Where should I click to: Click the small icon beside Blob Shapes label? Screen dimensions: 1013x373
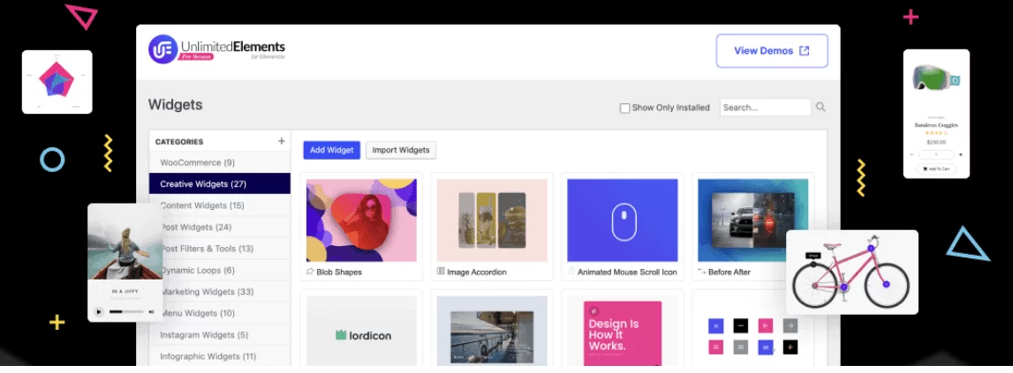[310, 272]
